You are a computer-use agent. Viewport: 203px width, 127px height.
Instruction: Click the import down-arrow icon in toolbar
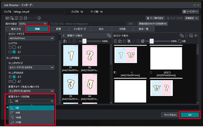point(17,18)
